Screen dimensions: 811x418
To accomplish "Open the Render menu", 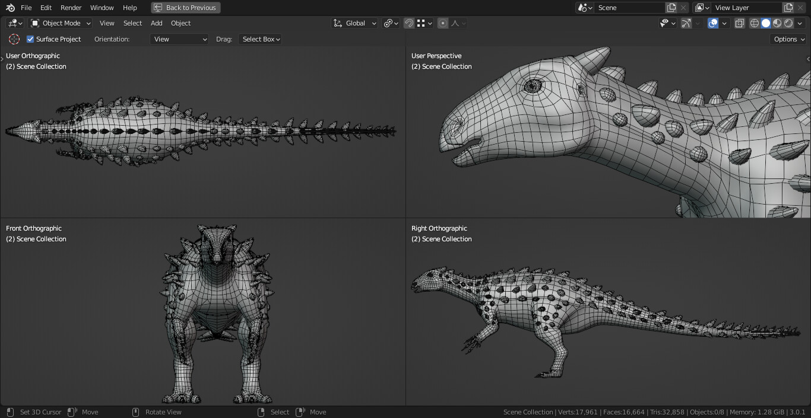I will 71,8.
